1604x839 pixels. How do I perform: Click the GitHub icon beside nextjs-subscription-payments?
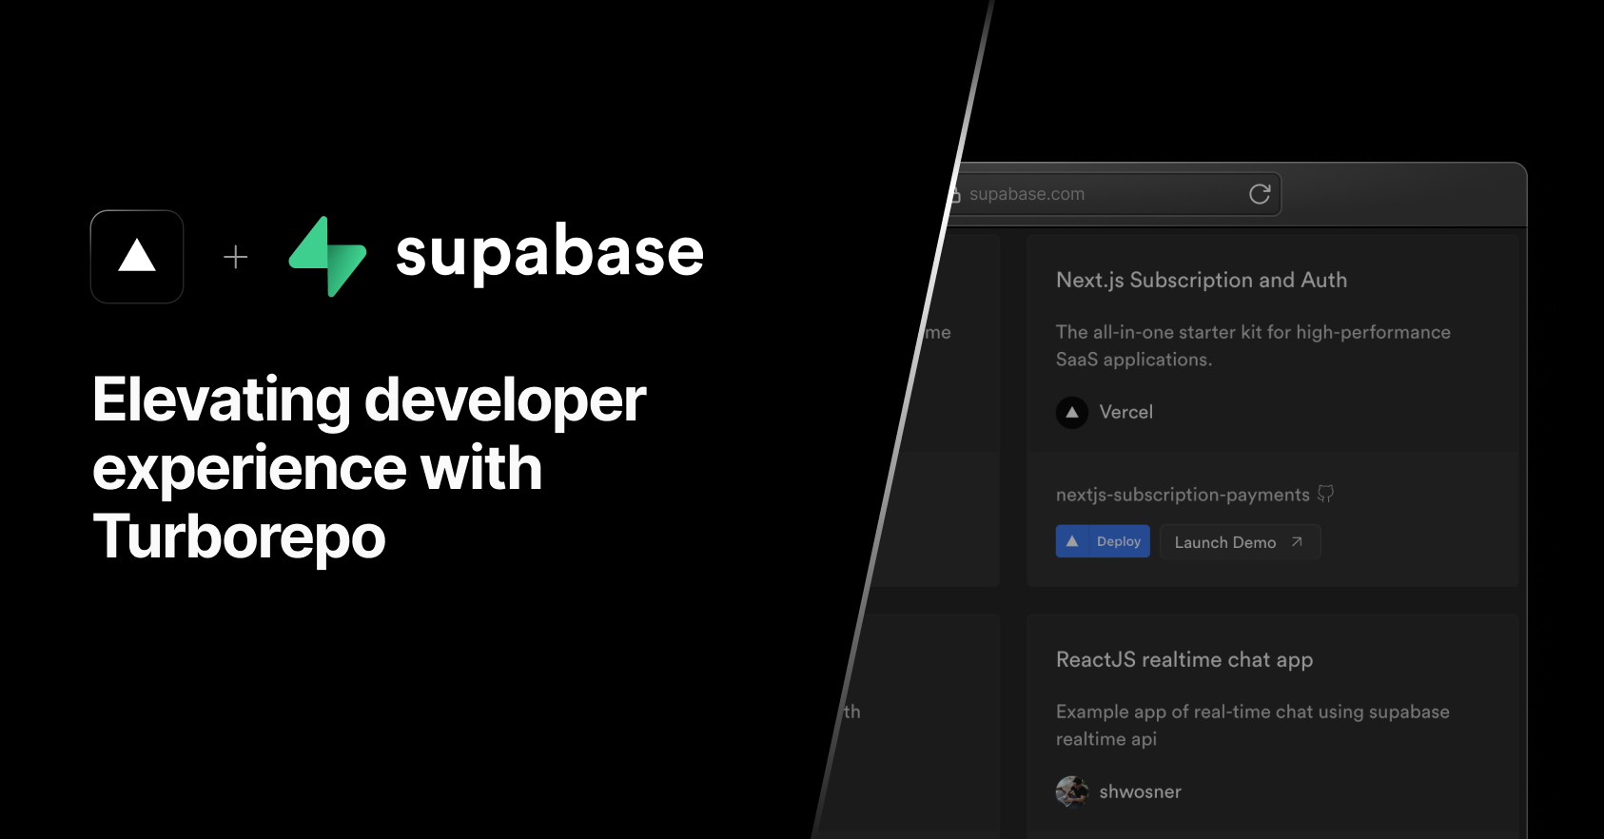pyautogui.click(x=1325, y=494)
